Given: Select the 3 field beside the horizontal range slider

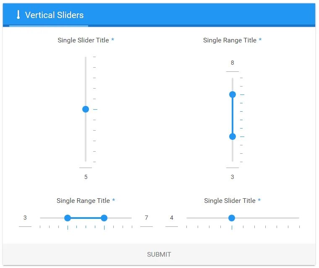Looking at the screenshot, I should tap(25, 218).
